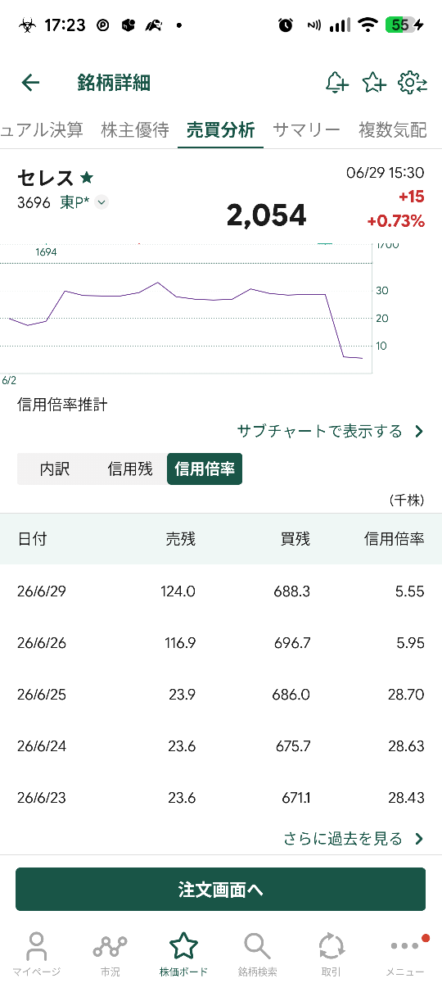The height and width of the screenshot is (983, 442).
Task: Tap the Wi-Fi status icon
Action: pyautogui.click(x=368, y=25)
